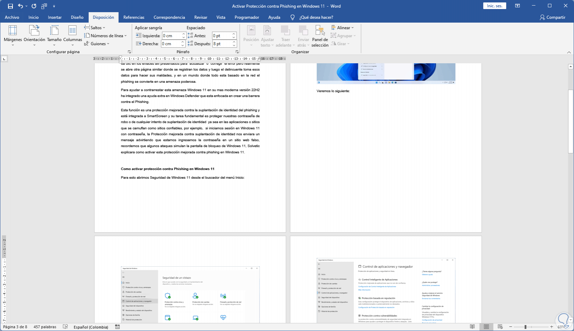Viewport: 574px width, 331px height.
Task: Click the text 'Veremos lo siguiente:'
Action: (x=333, y=91)
